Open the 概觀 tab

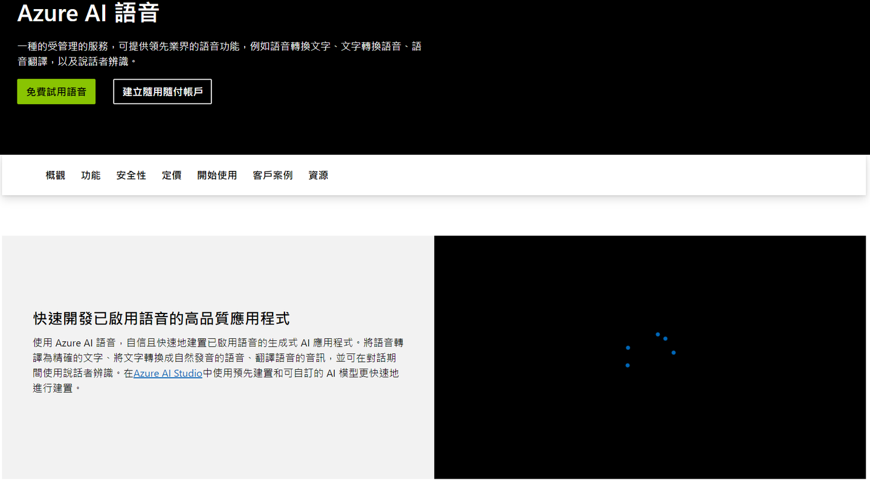point(55,175)
